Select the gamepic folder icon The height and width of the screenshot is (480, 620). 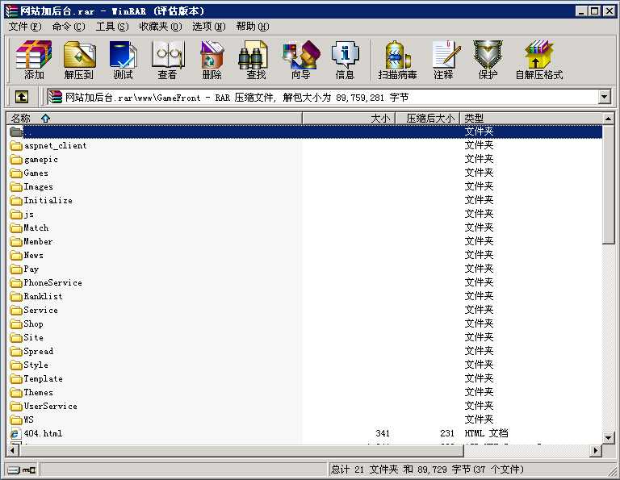(x=16, y=160)
